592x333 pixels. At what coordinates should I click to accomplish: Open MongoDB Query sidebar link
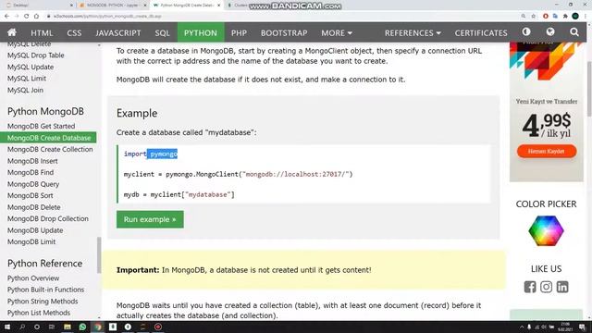33,184
